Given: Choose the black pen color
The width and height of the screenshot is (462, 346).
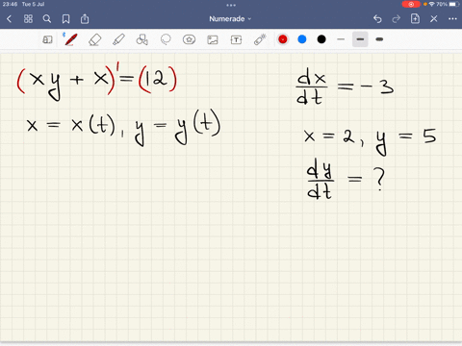Looking at the screenshot, I should [x=321, y=39].
